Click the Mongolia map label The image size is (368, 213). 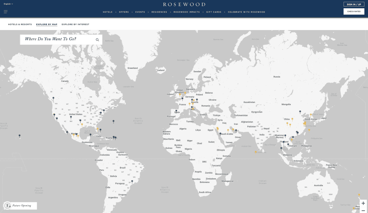pos(286,104)
